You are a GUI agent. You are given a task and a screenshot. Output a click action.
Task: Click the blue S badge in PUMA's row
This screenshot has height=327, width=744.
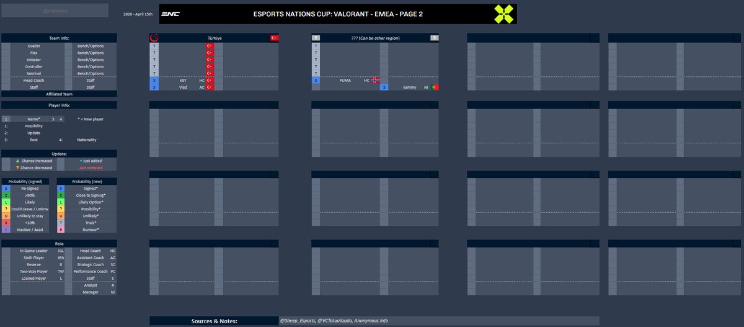pos(316,81)
